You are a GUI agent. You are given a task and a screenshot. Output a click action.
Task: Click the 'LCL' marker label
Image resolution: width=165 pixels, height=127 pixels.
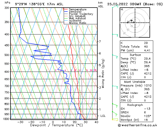tap(103, 116)
